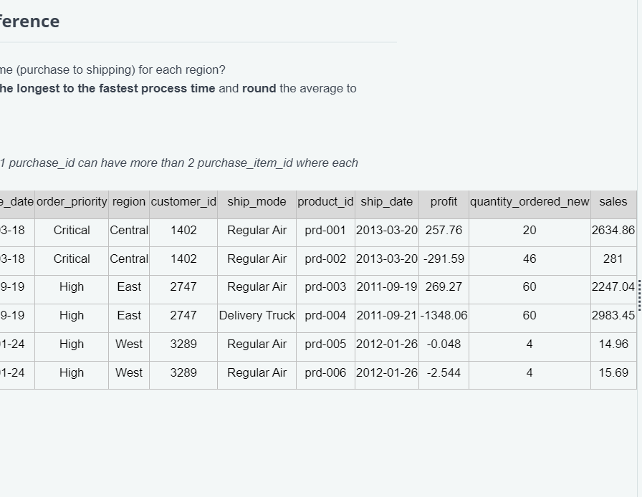Click the ship_mode column header
The height and width of the screenshot is (497, 642).
[x=256, y=202]
